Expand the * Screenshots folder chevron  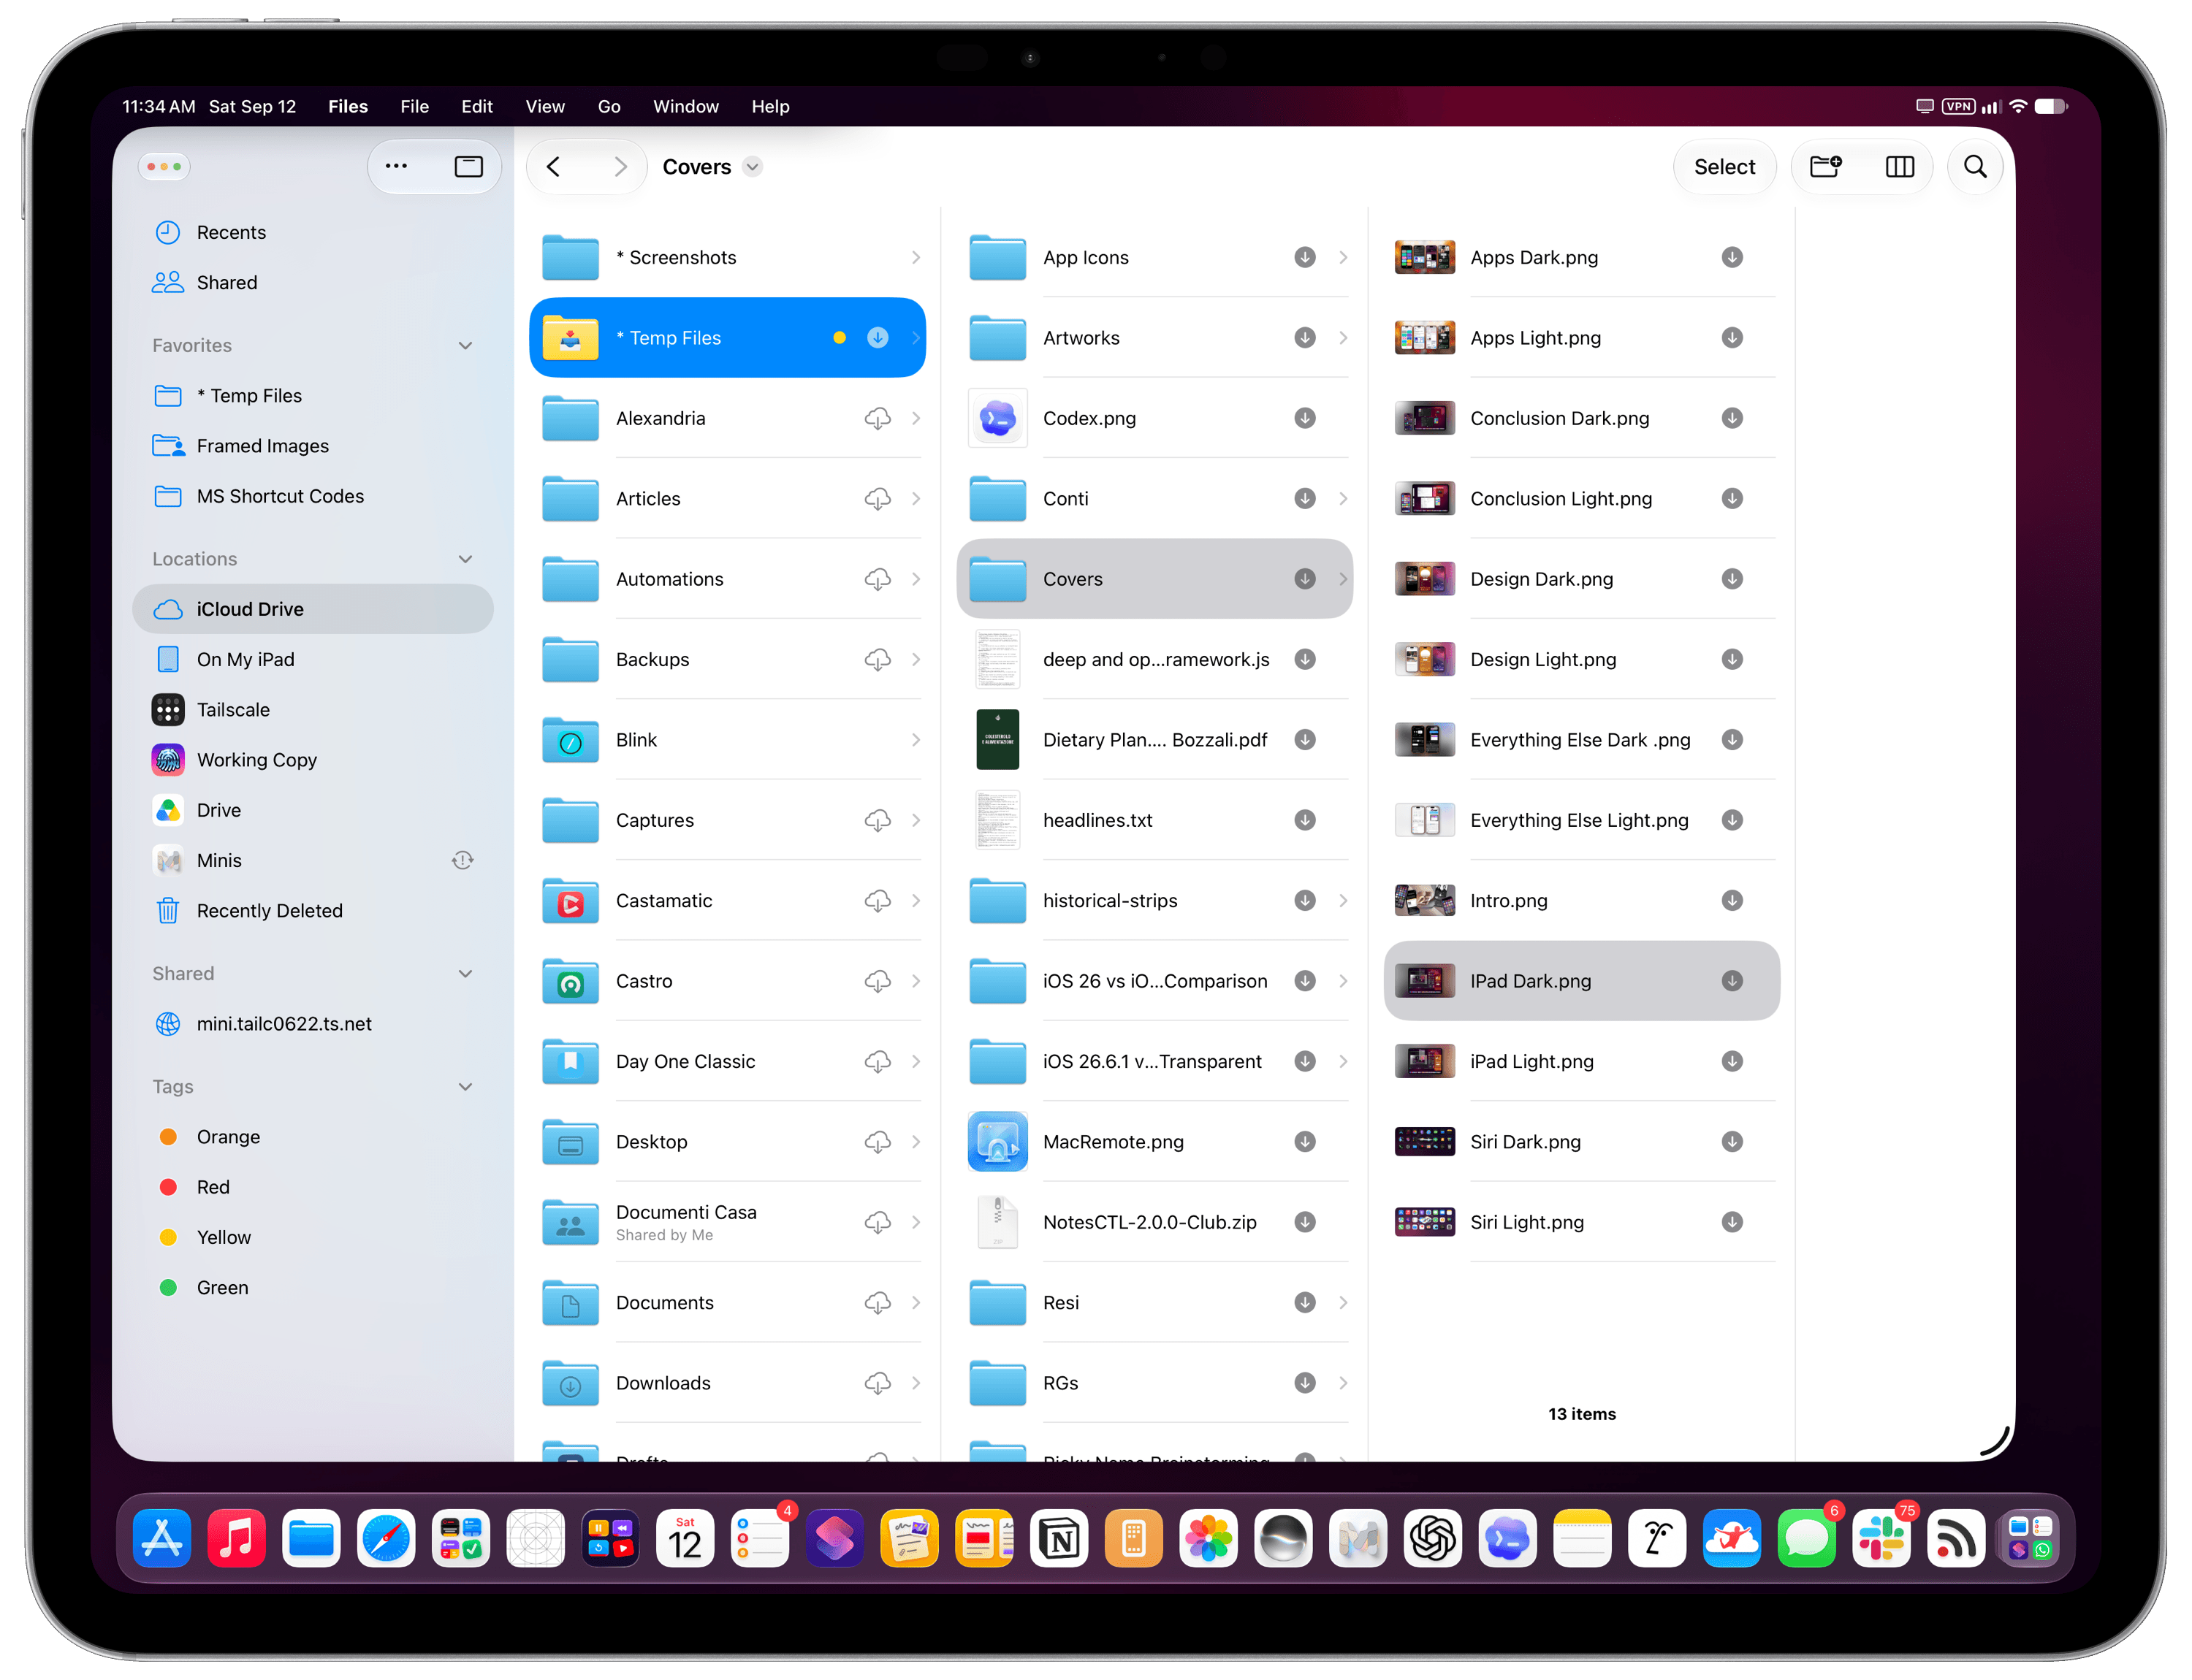[916, 257]
